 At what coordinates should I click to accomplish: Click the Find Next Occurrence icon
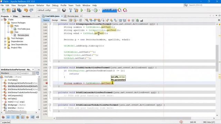(x=95, y=20)
